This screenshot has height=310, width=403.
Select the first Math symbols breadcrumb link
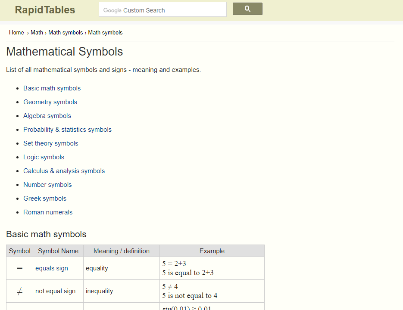[66, 33]
